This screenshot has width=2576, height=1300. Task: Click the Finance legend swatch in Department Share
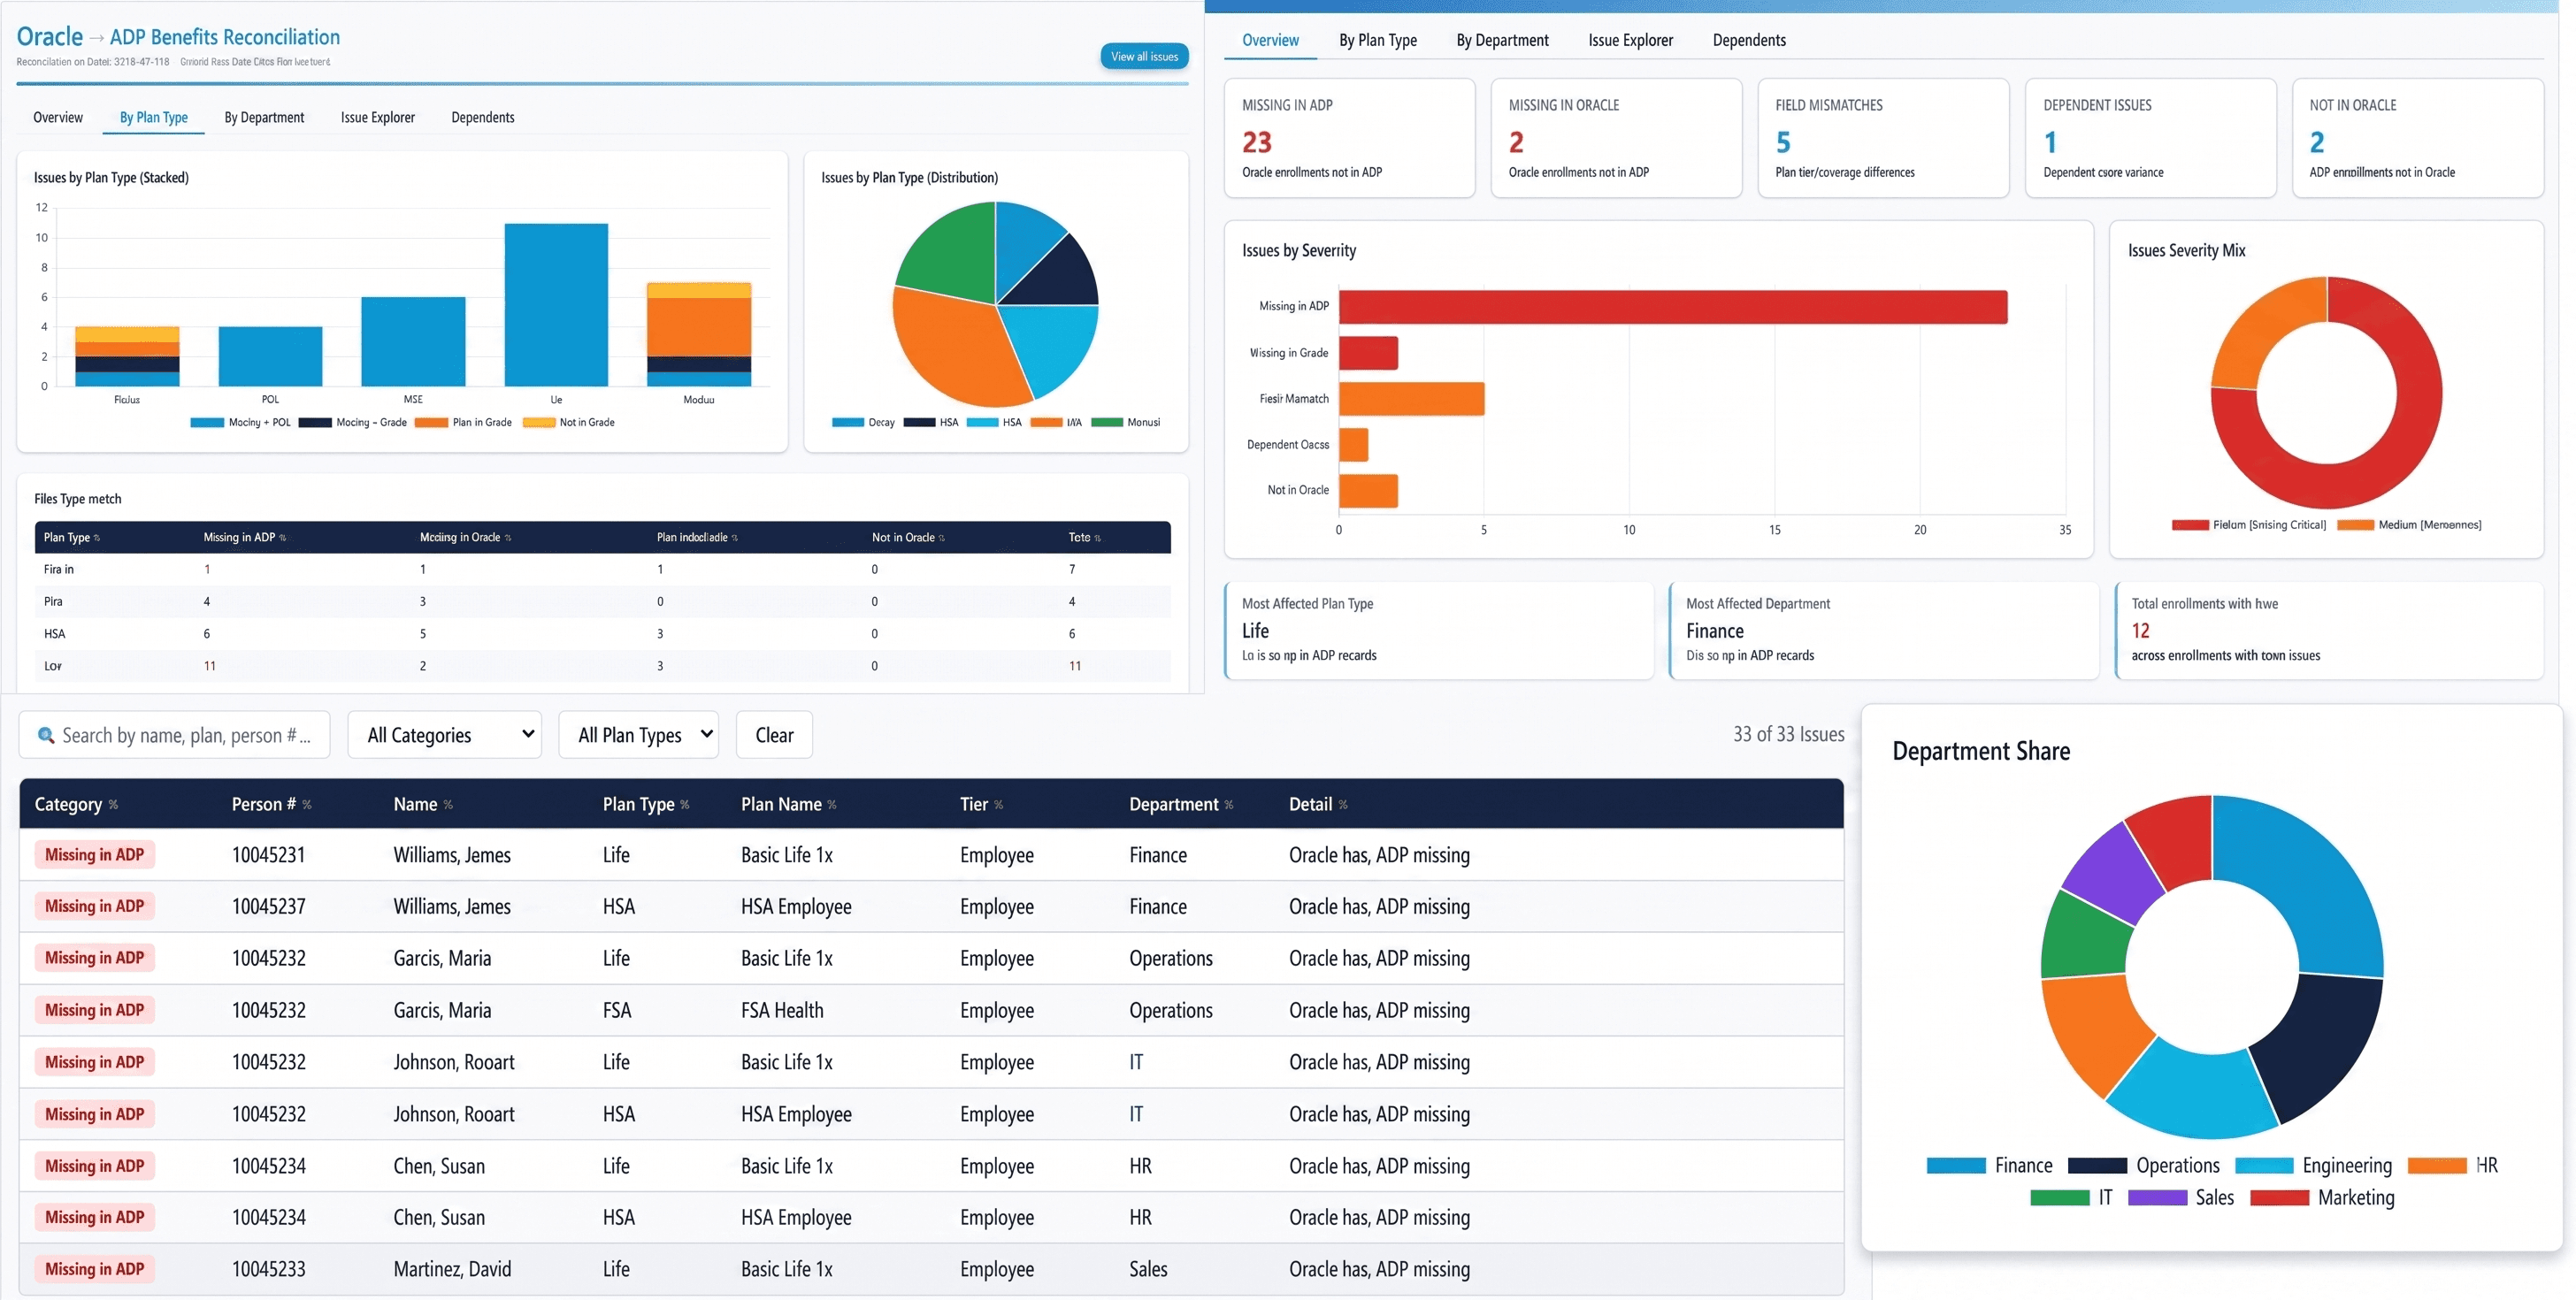coord(1956,1166)
